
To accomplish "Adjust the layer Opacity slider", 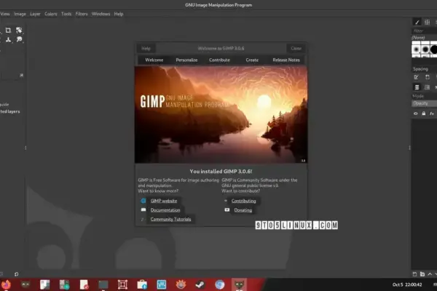I will click(425, 103).
